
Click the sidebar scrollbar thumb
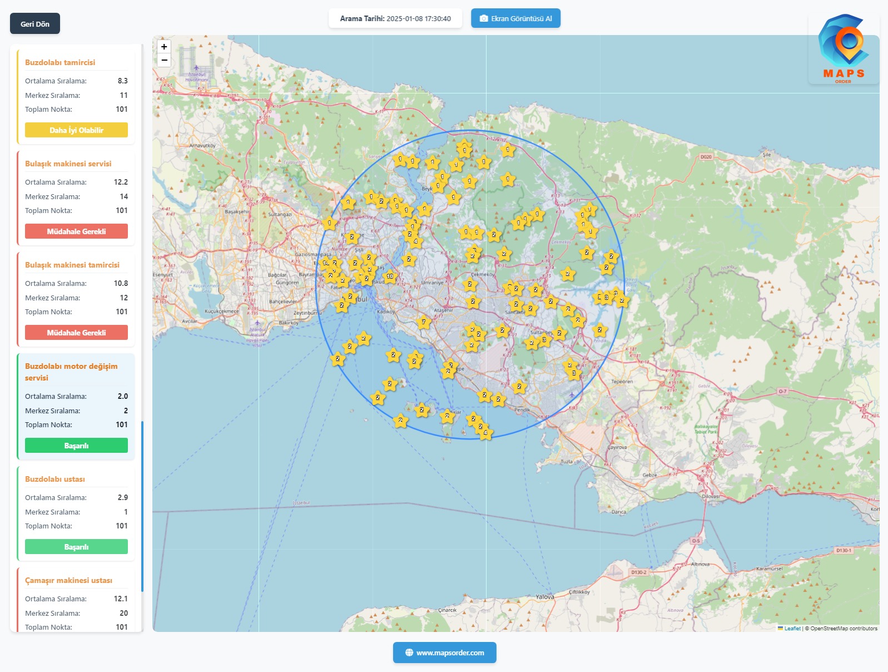pos(142,506)
